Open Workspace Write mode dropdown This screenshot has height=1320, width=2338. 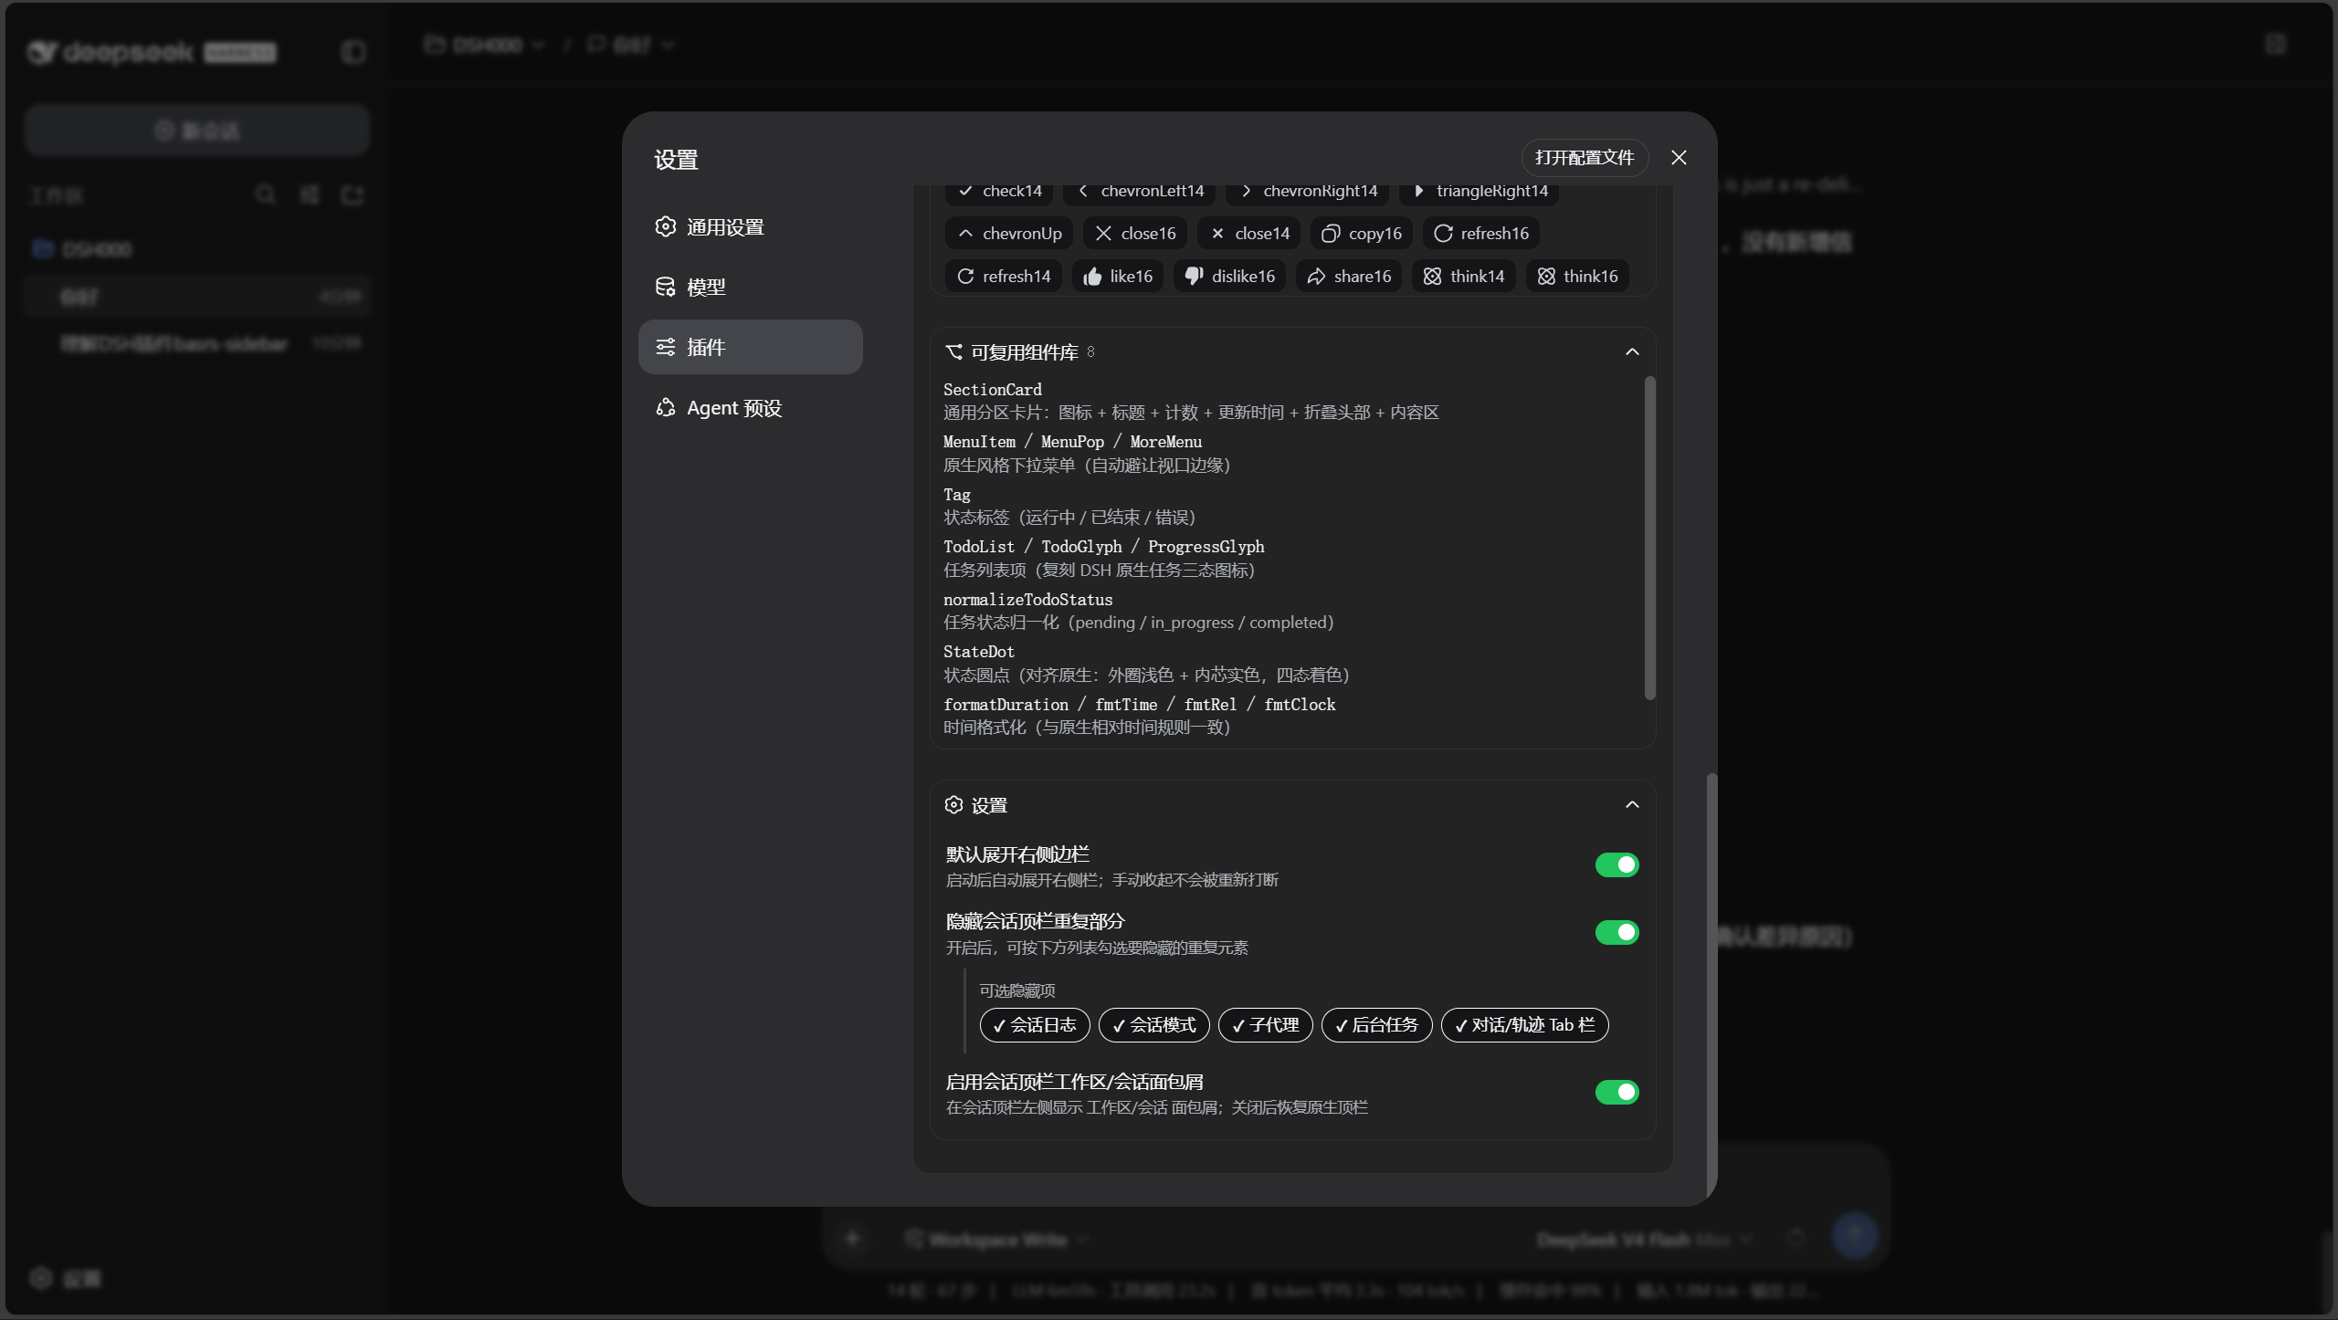pyautogui.click(x=997, y=1240)
